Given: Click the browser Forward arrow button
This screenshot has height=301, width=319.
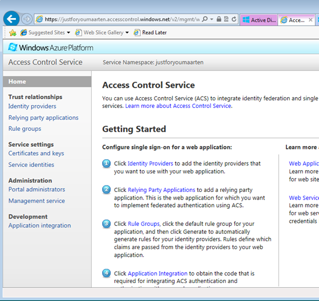Looking at the screenshot, I should point(27,19).
